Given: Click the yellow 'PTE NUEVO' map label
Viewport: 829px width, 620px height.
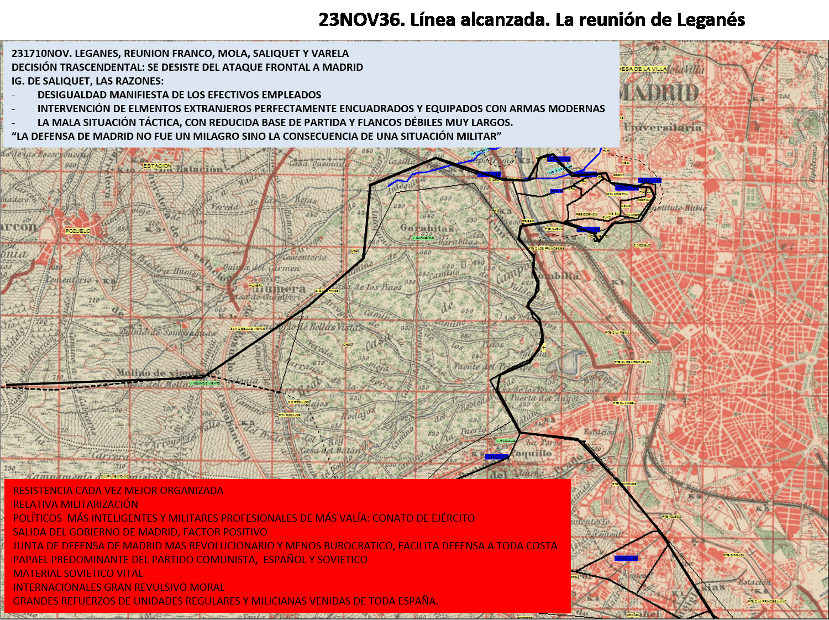Looking at the screenshot, I should pyautogui.click(x=554, y=229).
